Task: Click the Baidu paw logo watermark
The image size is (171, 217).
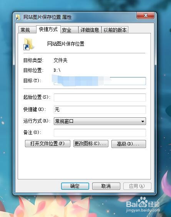Action: [142, 202]
